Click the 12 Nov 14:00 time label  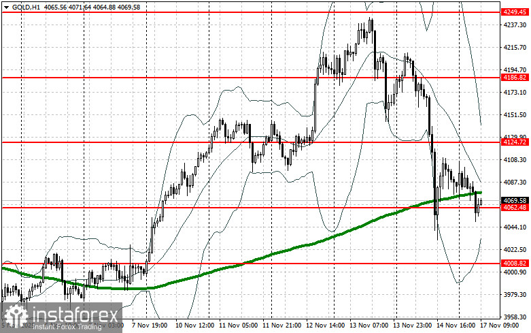tap(325, 326)
